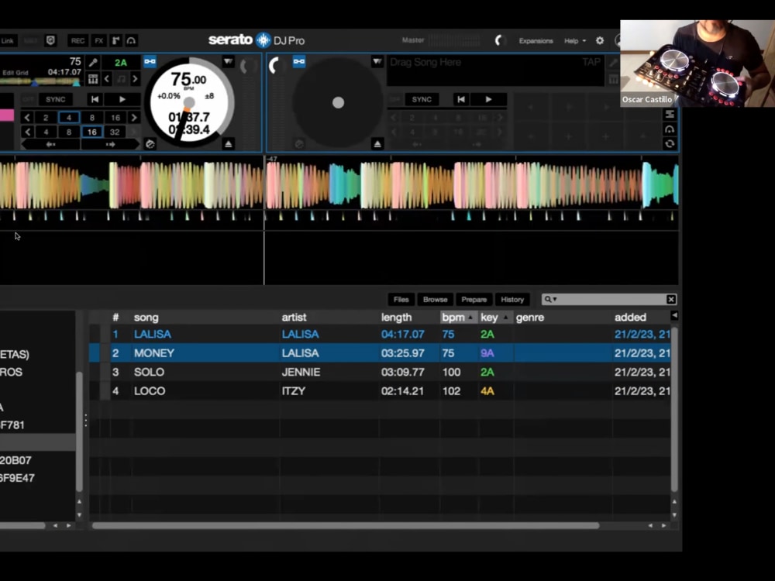Click headphone icon at right edge
775x581 pixels.
tap(670, 129)
